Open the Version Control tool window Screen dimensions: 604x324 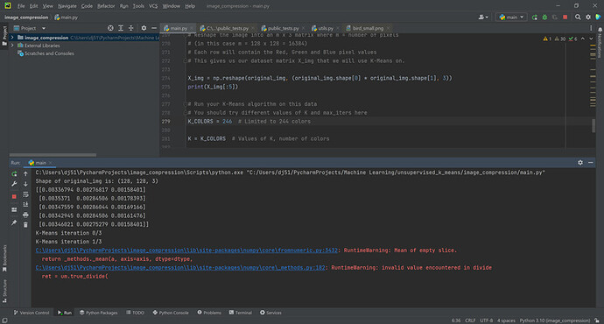tap(32, 313)
